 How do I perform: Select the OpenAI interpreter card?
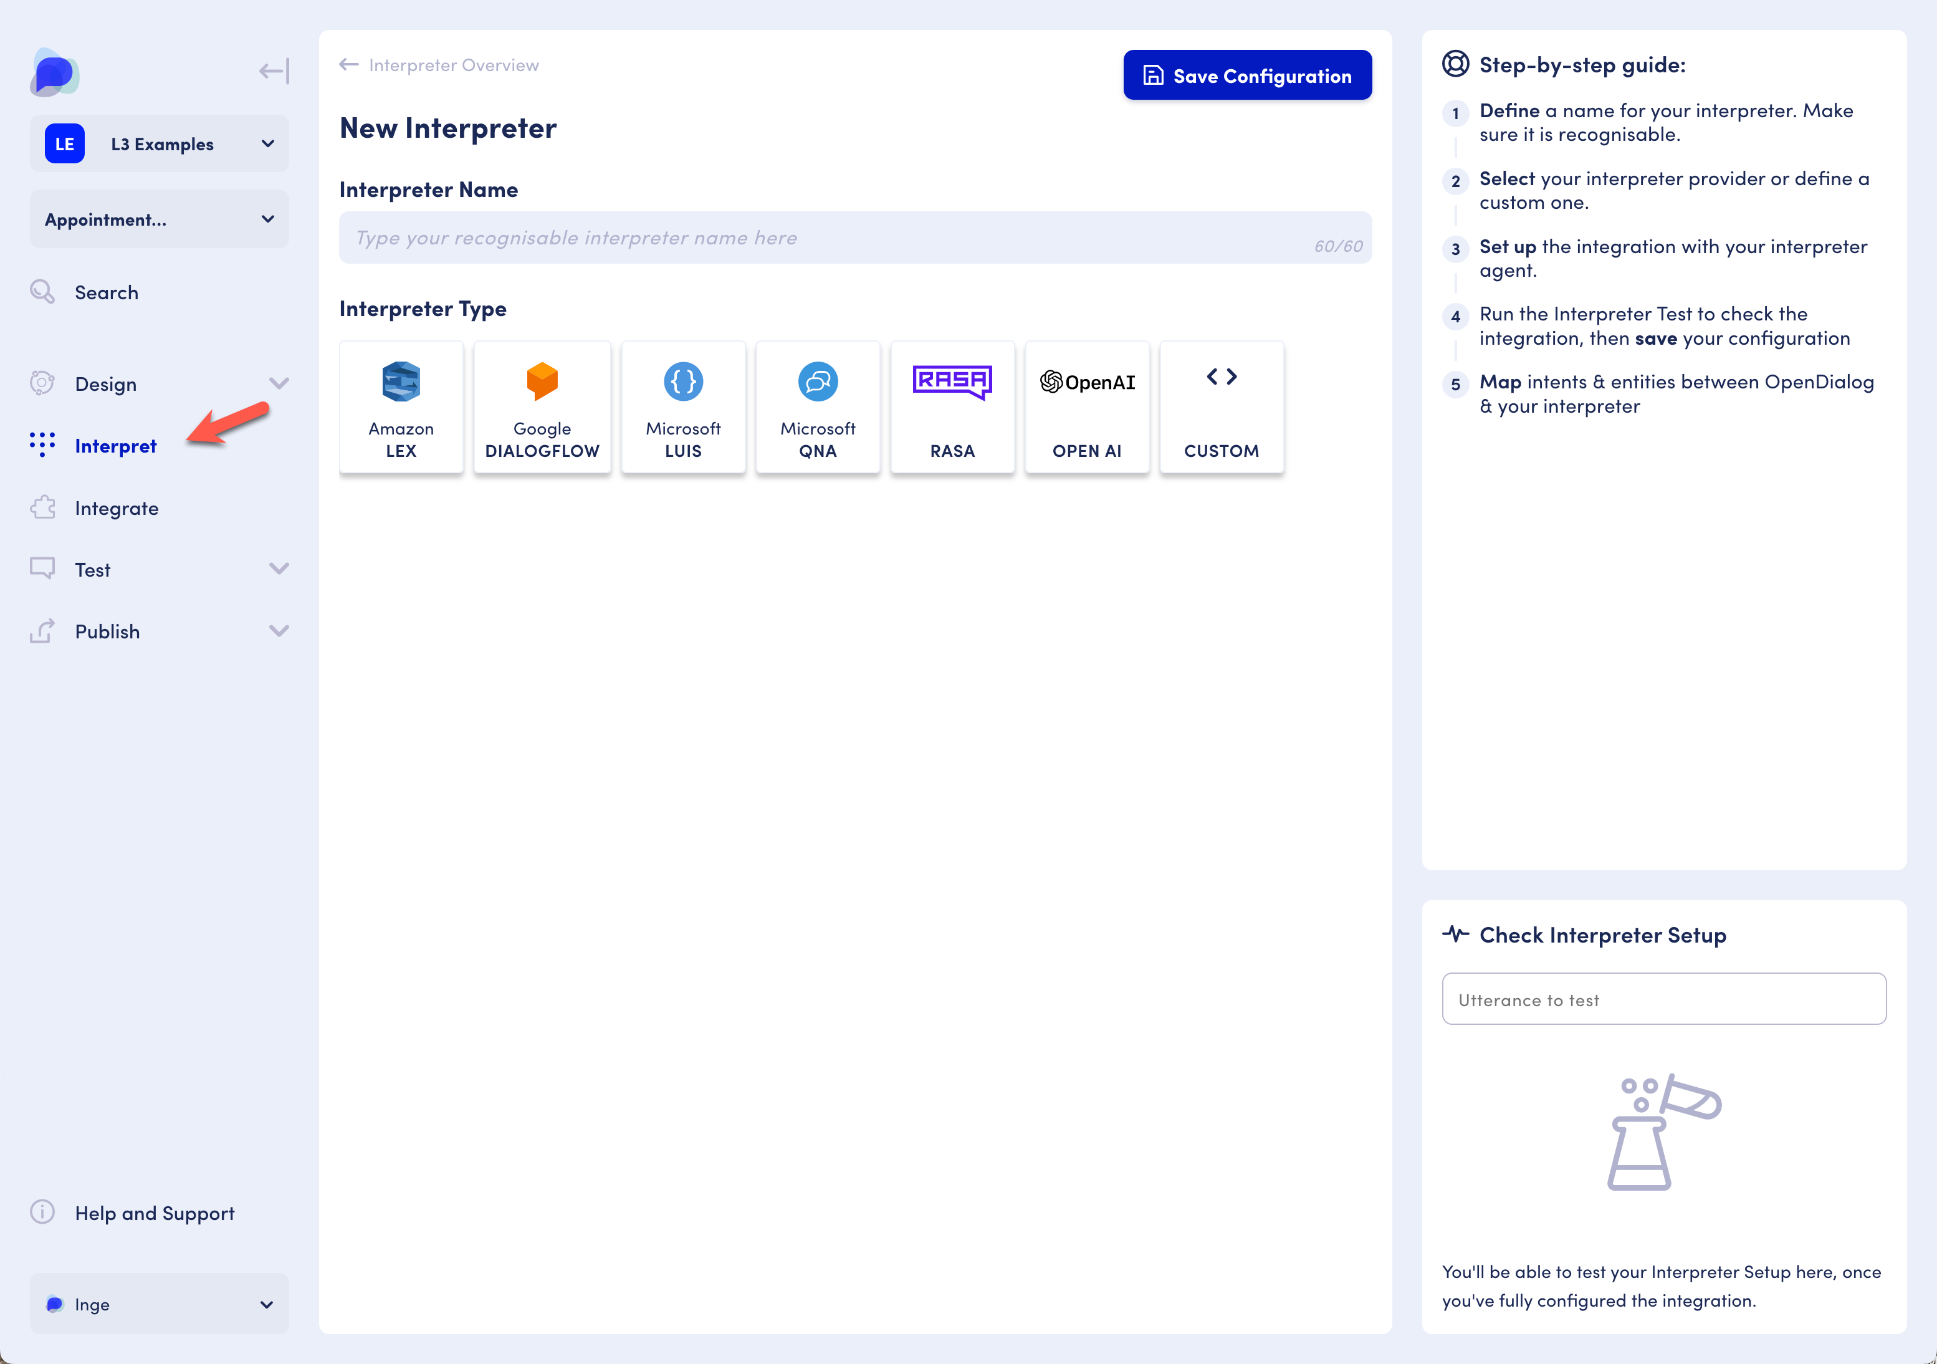coord(1087,407)
